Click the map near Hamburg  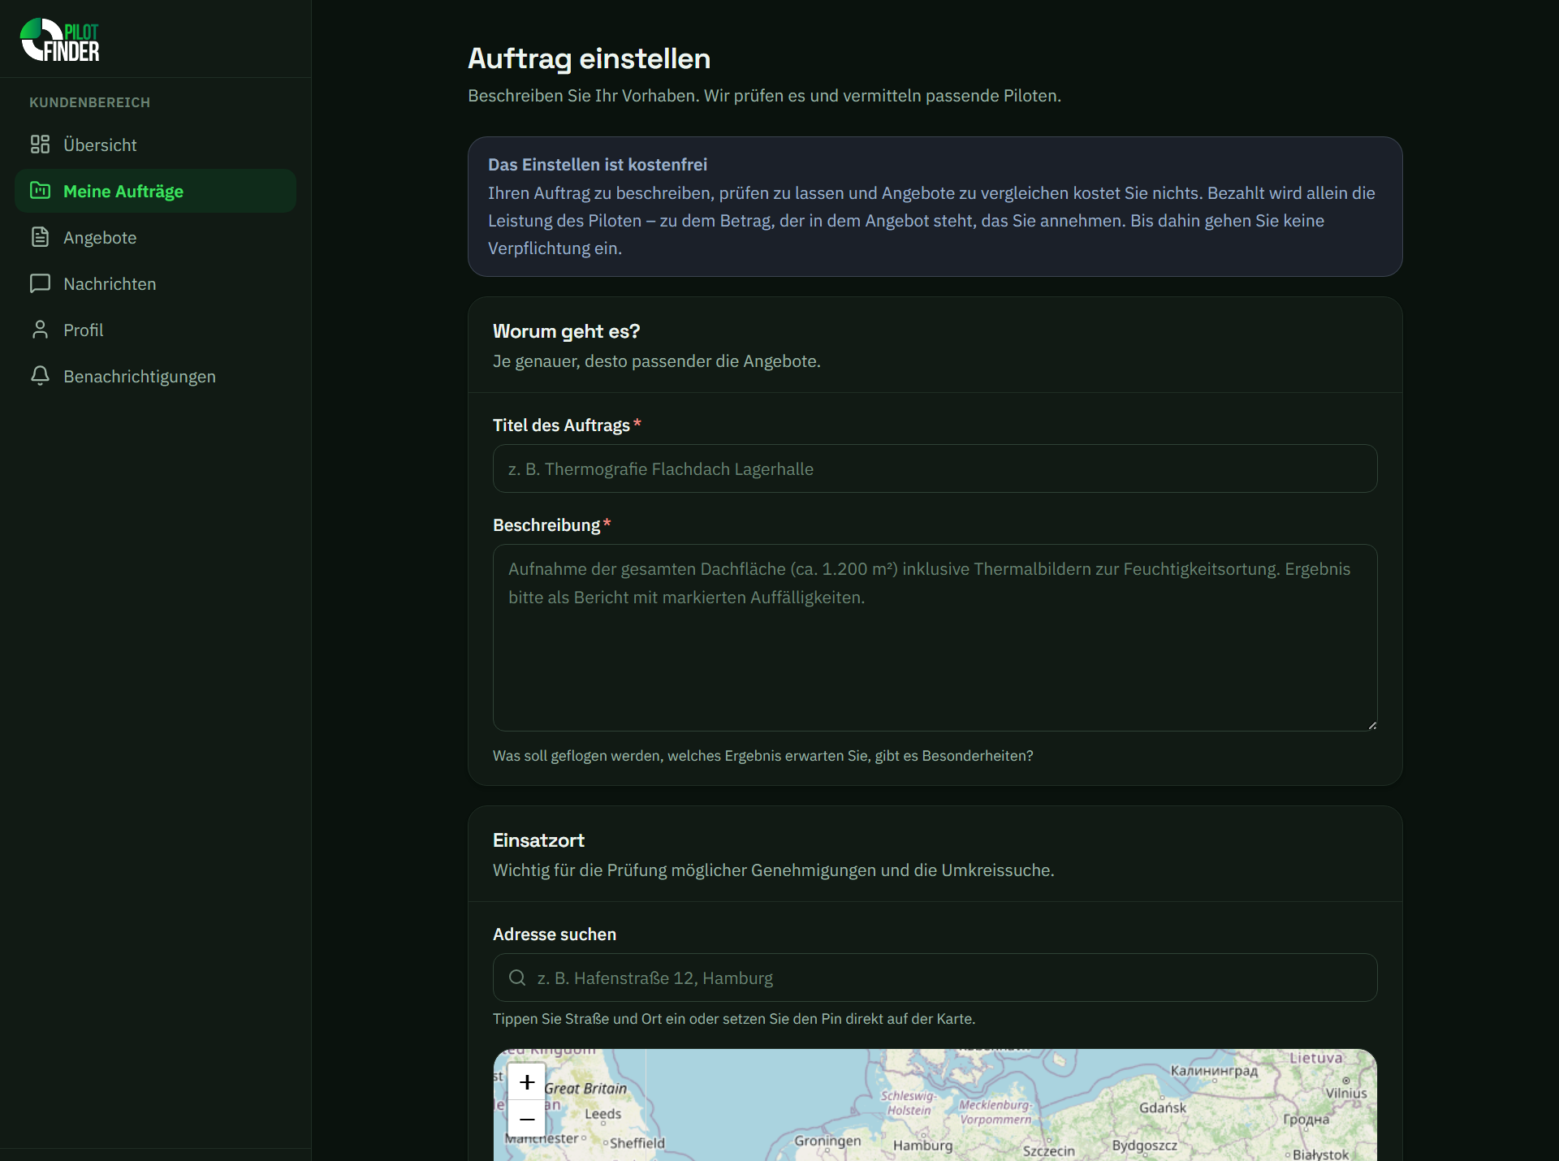923,1145
